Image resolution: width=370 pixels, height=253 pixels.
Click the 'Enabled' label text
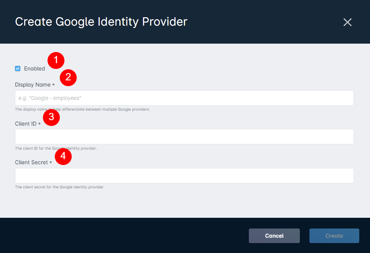point(35,69)
